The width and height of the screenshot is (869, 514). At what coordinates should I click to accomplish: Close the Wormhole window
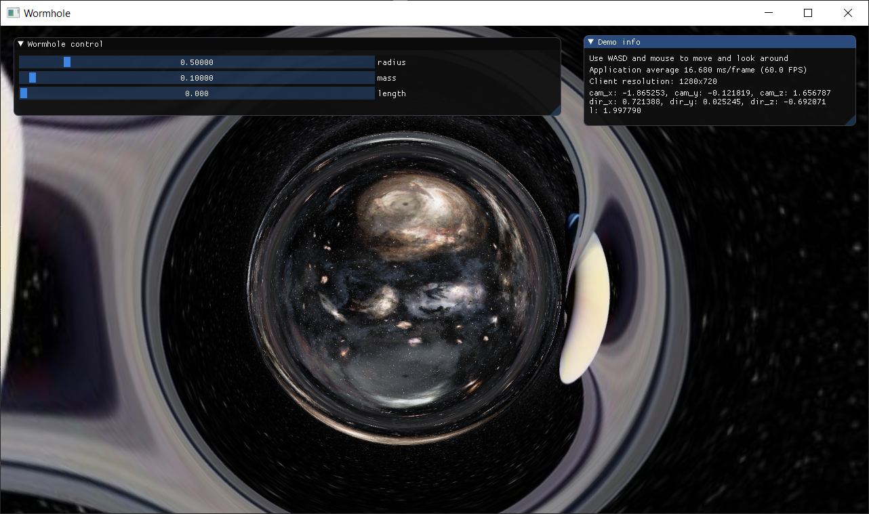pyautogui.click(x=848, y=13)
